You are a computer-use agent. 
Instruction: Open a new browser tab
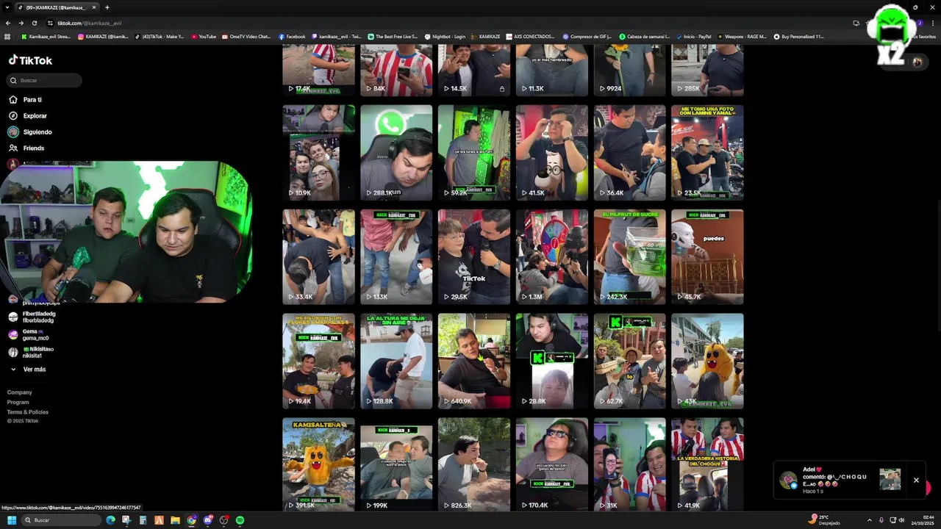[107, 7]
